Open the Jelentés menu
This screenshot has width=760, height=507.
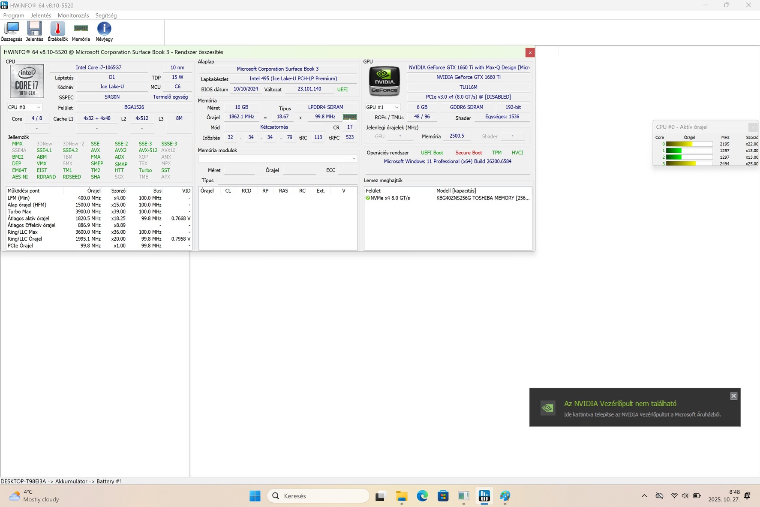[41, 15]
